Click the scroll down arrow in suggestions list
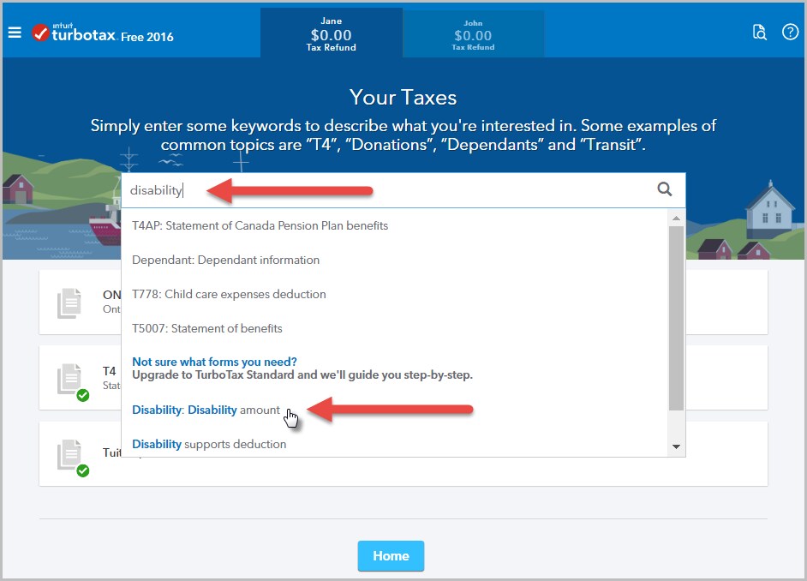 [676, 446]
